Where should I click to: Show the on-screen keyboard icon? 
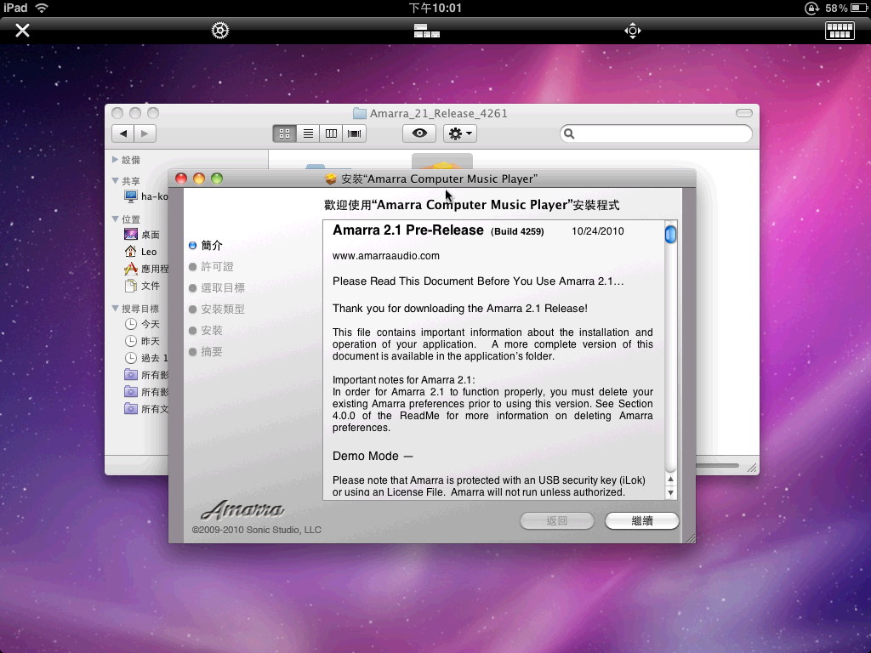pos(840,31)
